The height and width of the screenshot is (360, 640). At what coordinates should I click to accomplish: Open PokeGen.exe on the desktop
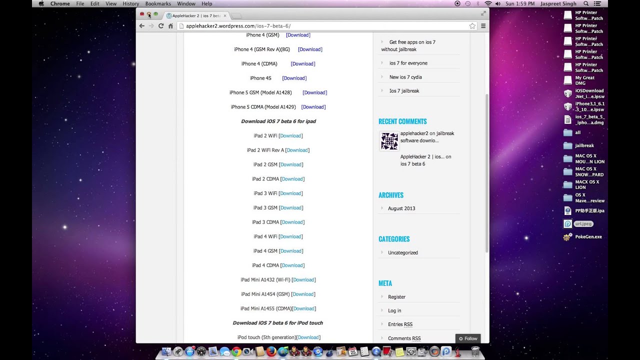583,237
